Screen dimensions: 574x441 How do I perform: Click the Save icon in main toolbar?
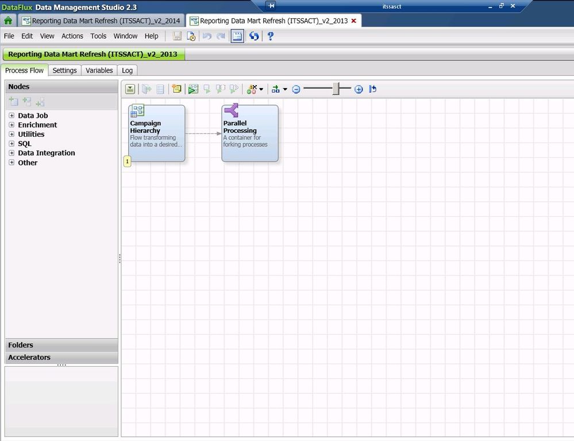tap(177, 36)
